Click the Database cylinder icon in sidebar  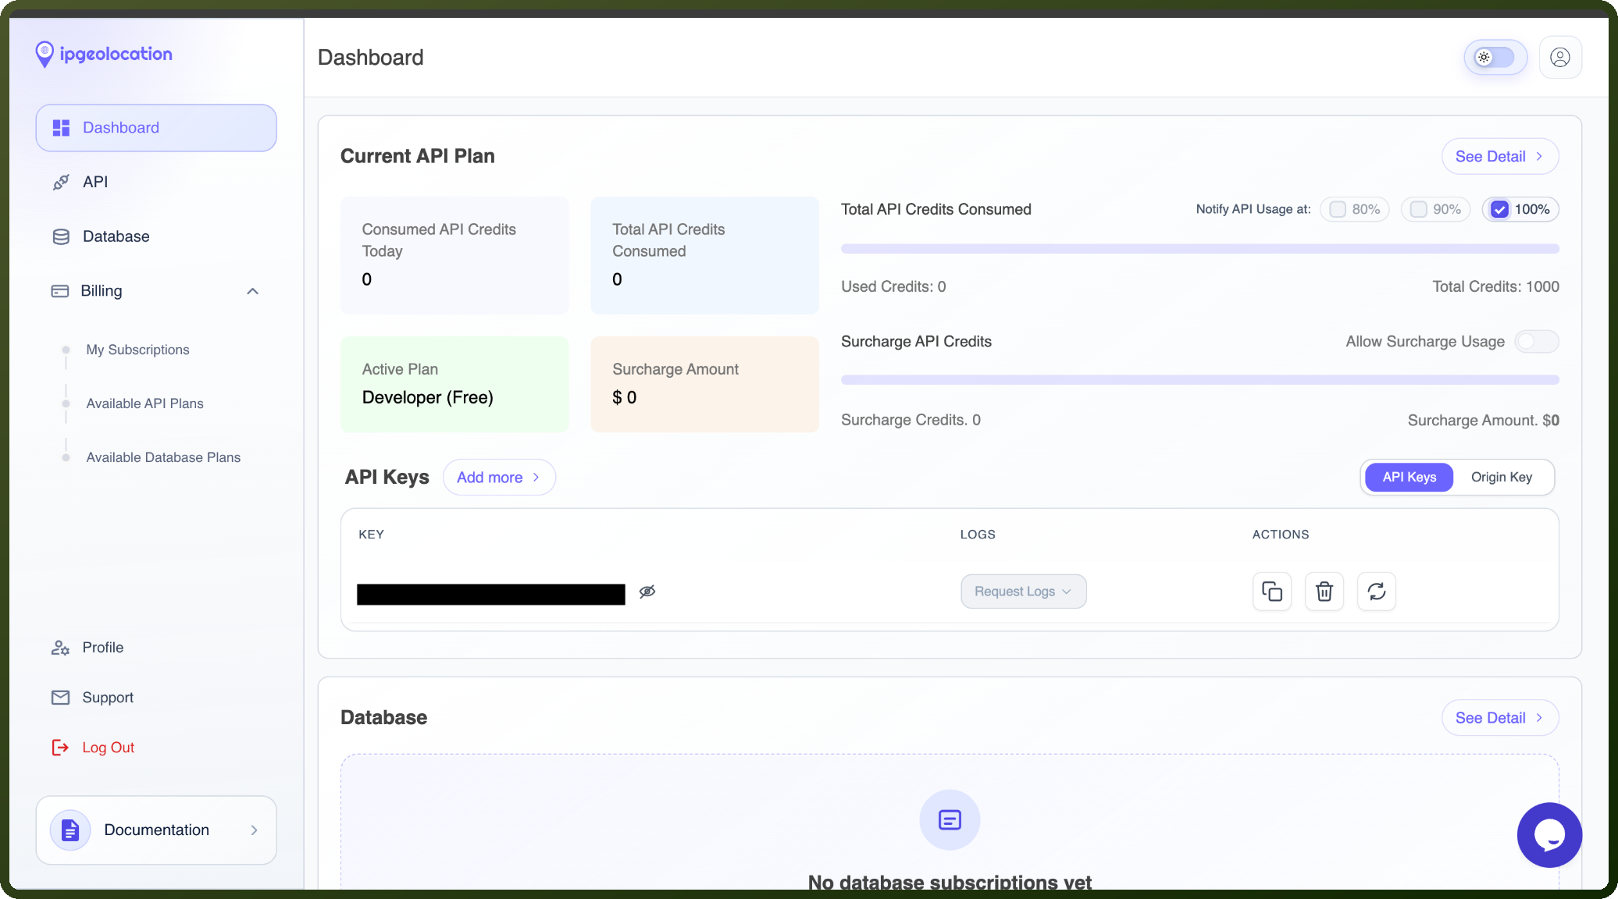tap(61, 236)
